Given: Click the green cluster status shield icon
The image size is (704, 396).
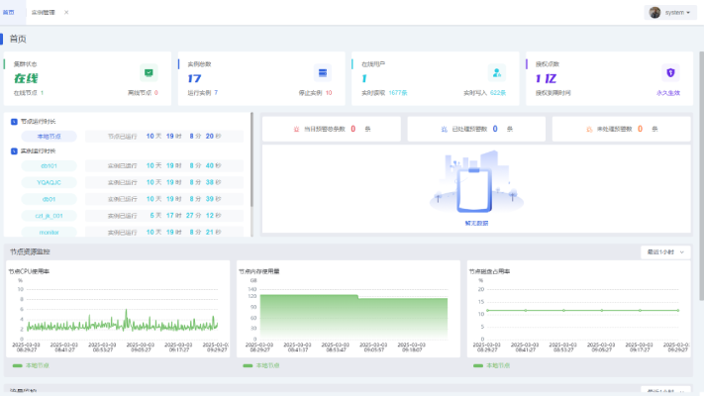Looking at the screenshot, I should tap(149, 72).
